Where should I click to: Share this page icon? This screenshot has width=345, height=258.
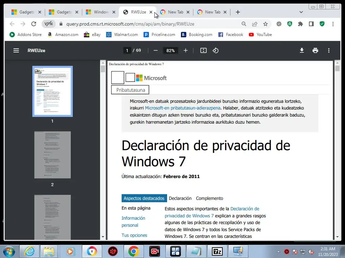pyautogui.click(x=255, y=24)
